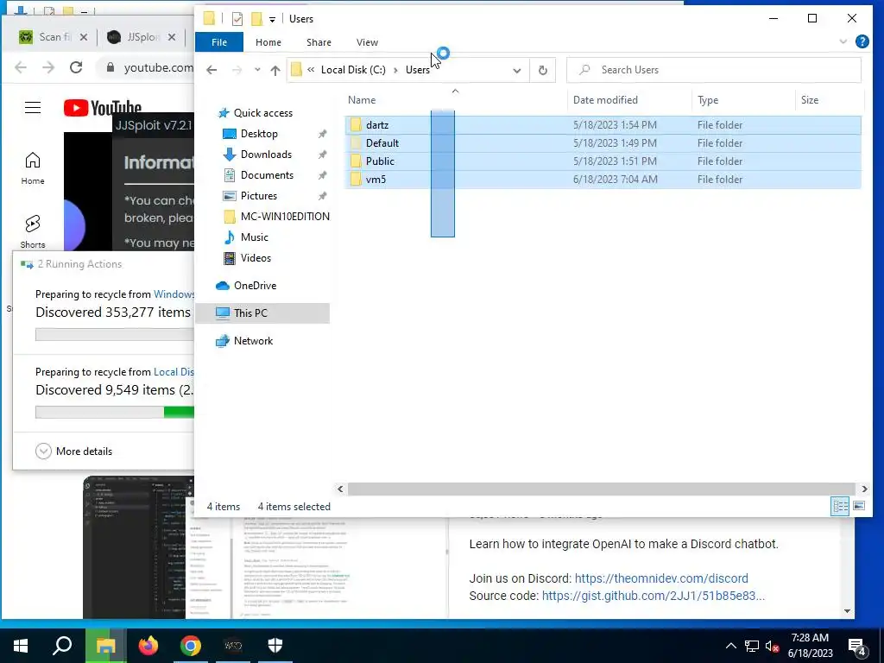This screenshot has width=884, height=663.
Task: Open File Explorer help icon
Action: pos(862,41)
